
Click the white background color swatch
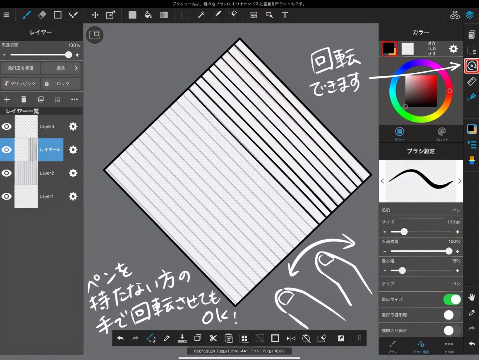[x=407, y=49]
